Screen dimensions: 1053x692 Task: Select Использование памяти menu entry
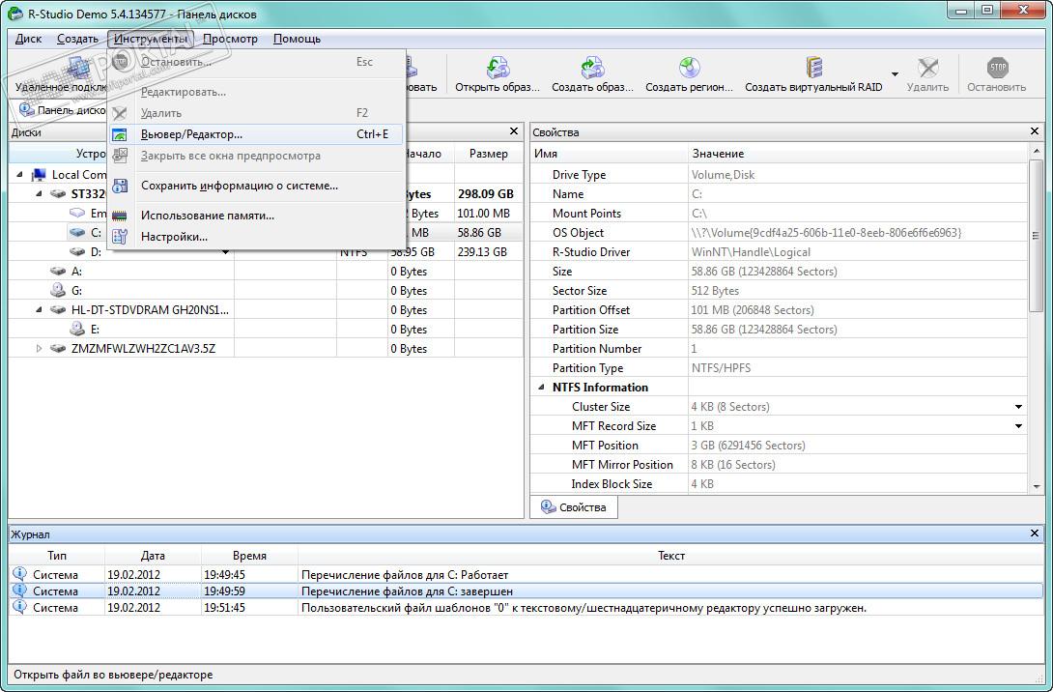[x=207, y=216]
